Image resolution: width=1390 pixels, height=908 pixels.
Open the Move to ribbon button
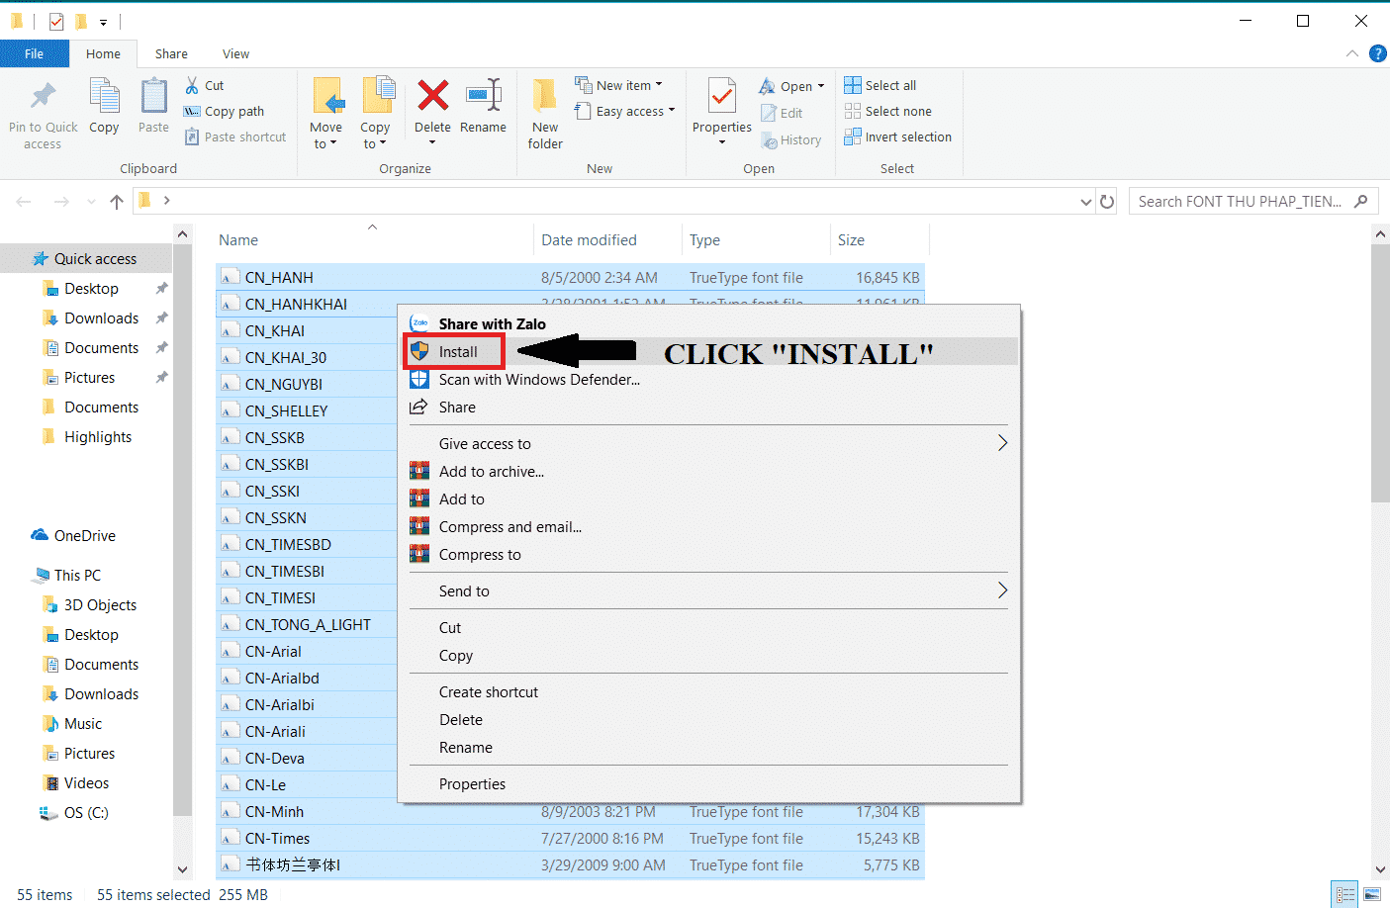click(325, 114)
